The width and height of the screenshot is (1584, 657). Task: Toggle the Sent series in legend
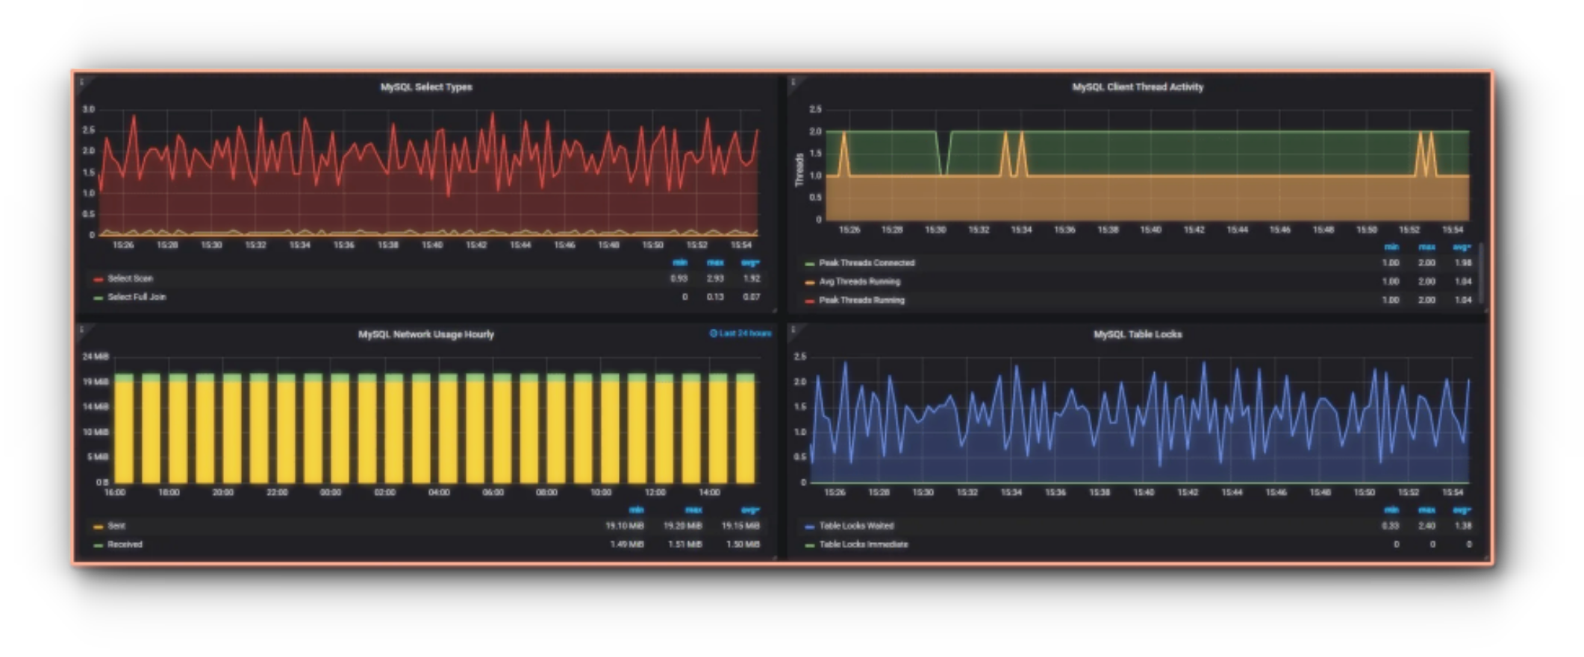pos(116,526)
